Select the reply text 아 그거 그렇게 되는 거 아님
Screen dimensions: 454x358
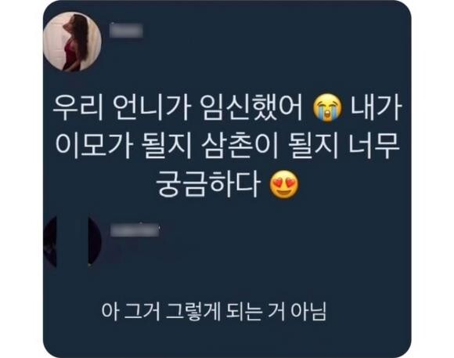[x=214, y=312]
